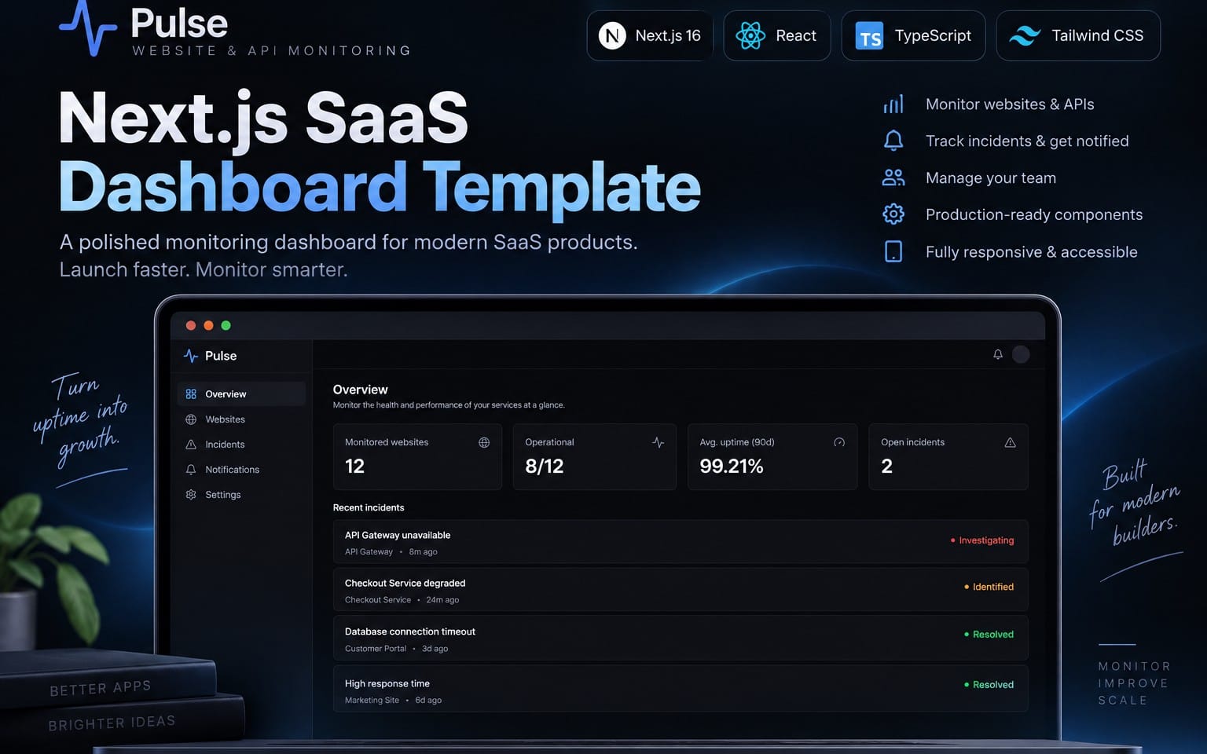Select the Monitored websites value 12
The image size is (1207, 754).
pos(354,467)
